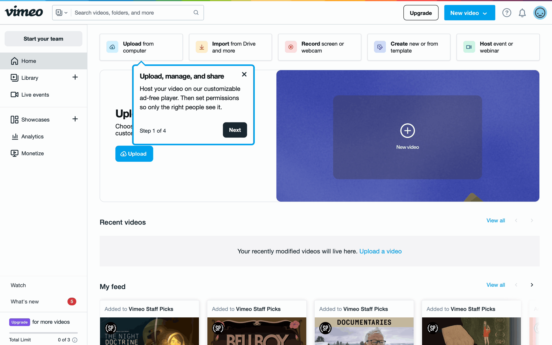Click the magnifying glass search icon

click(x=196, y=13)
